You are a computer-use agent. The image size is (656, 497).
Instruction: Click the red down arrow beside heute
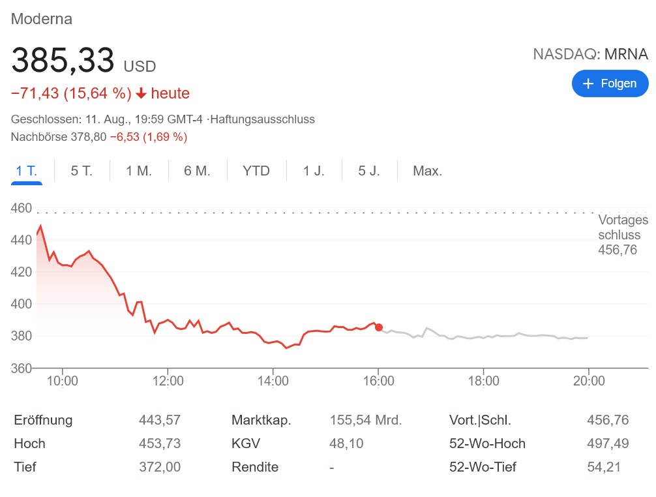click(142, 94)
